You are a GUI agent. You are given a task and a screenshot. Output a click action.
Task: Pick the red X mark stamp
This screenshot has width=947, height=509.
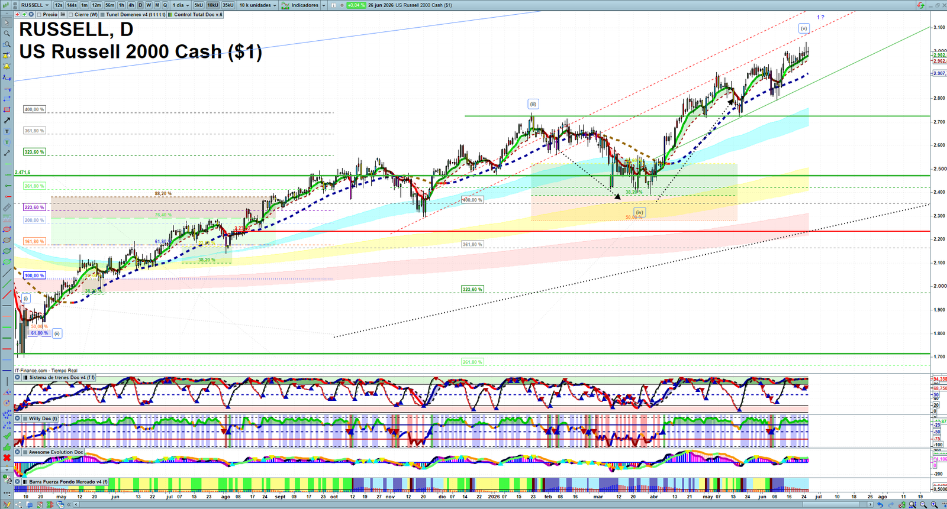(7, 458)
